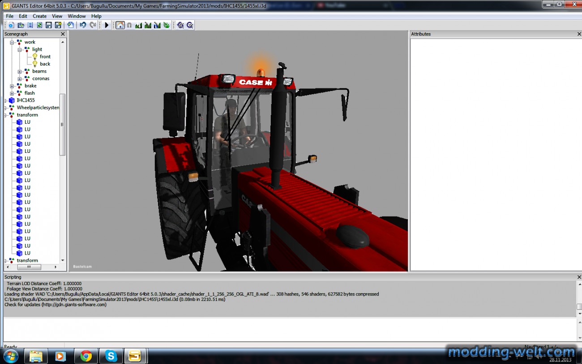Click the node icon next to flash
Image resolution: width=582 pixels, height=364 pixels.
(19, 93)
